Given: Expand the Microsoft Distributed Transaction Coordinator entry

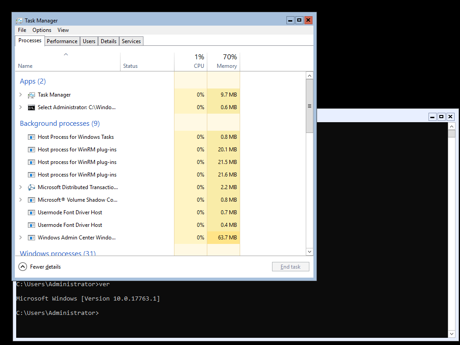Looking at the screenshot, I should pos(21,187).
